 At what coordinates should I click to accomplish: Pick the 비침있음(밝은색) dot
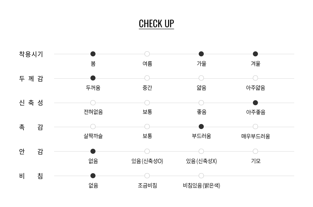pos(201,176)
